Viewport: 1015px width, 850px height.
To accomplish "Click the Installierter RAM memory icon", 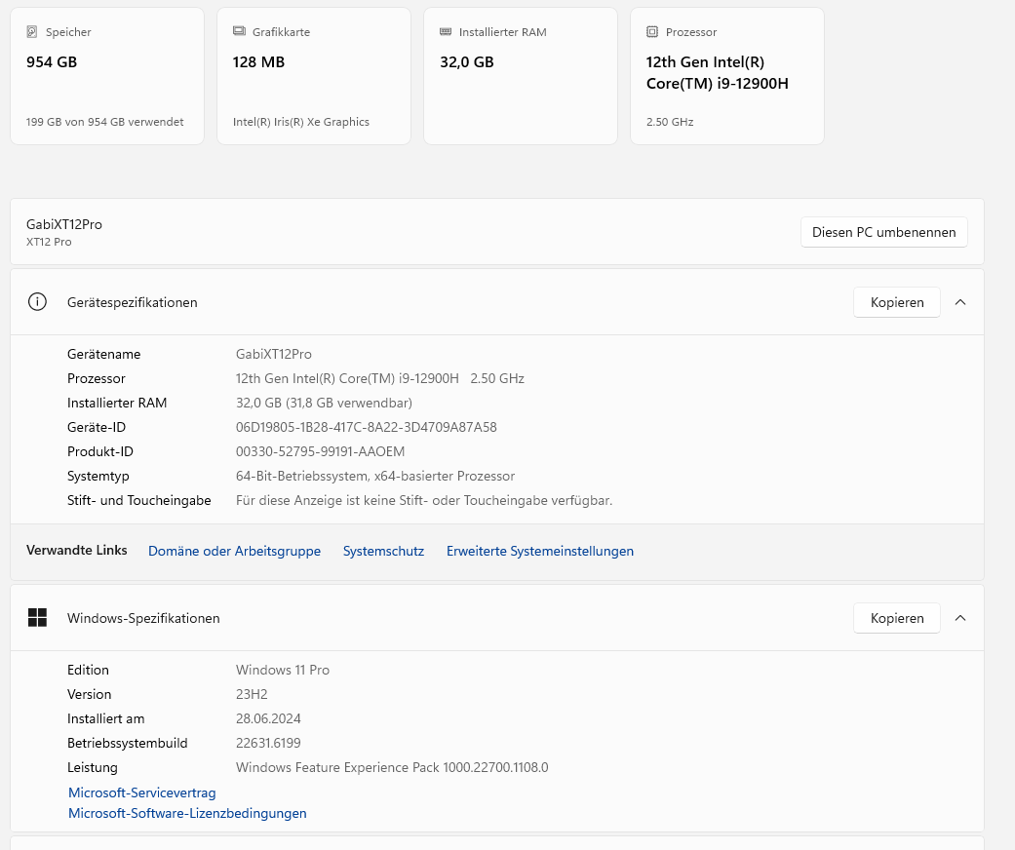I will [446, 32].
